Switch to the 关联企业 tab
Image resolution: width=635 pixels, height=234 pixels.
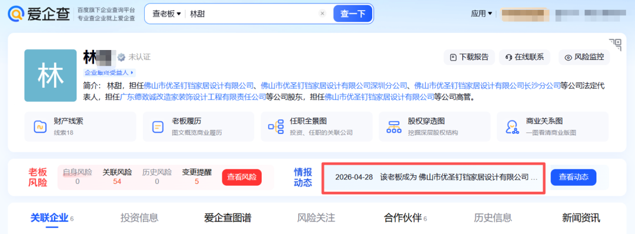tap(52, 218)
